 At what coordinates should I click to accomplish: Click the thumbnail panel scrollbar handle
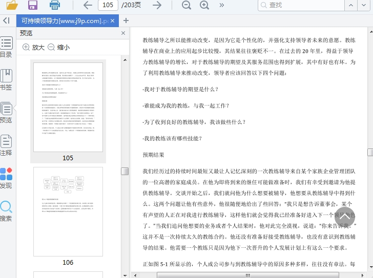[x=125, y=171]
